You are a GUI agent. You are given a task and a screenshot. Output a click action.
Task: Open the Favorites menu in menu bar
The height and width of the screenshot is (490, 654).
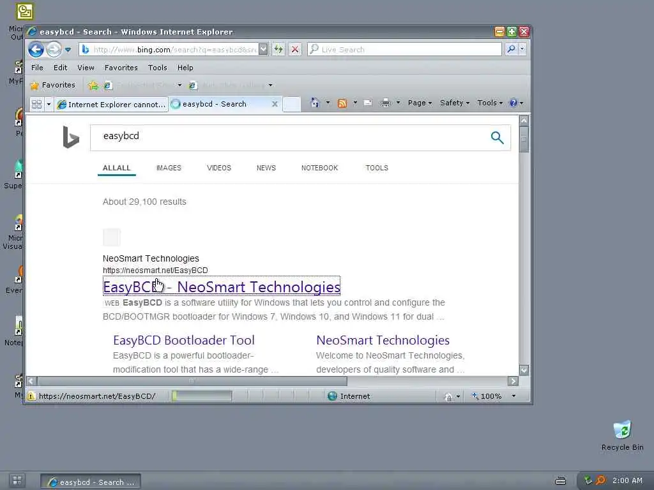[121, 68]
